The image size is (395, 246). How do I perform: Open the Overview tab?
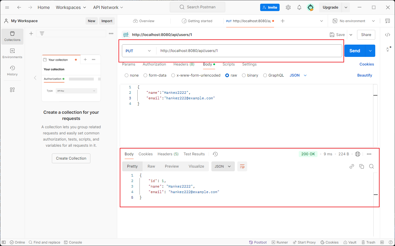tap(144, 21)
